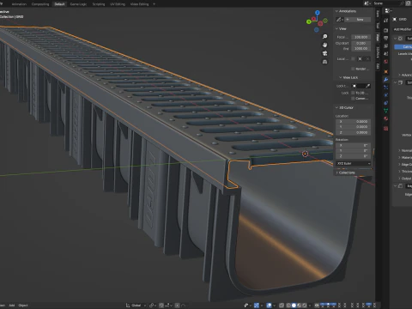Viewport: 412px width, 309px height.
Task: Open the orange Object properties tab
Action: coord(386,71)
